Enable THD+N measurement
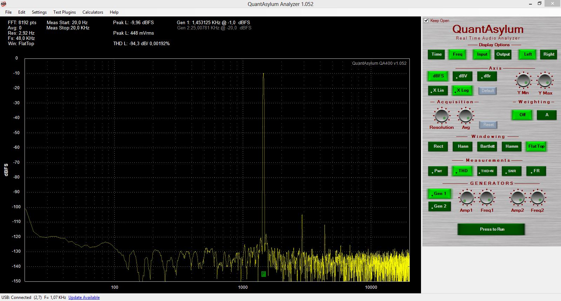The width and height of the screenshot is (561, 301). point(487,171)
